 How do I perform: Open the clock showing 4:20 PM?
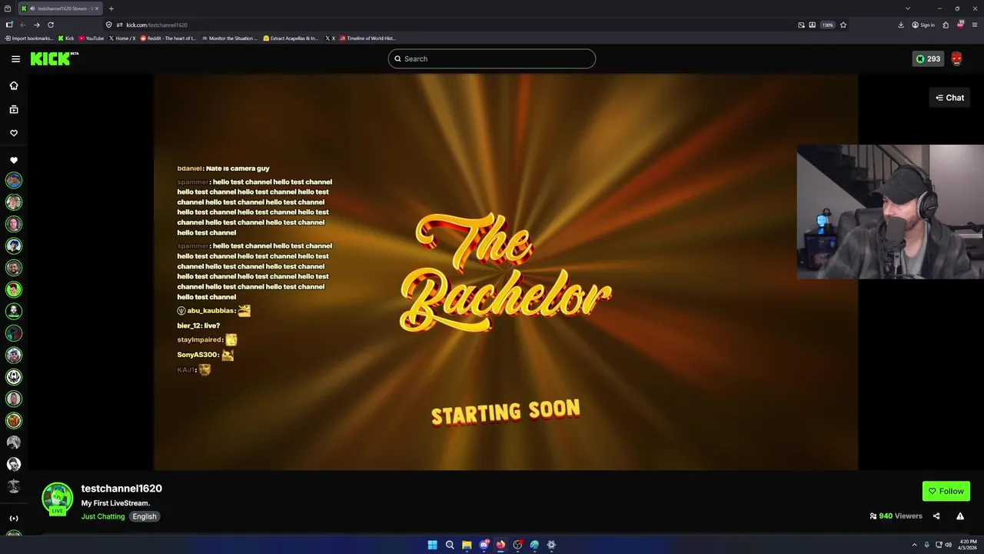[967, 545]
